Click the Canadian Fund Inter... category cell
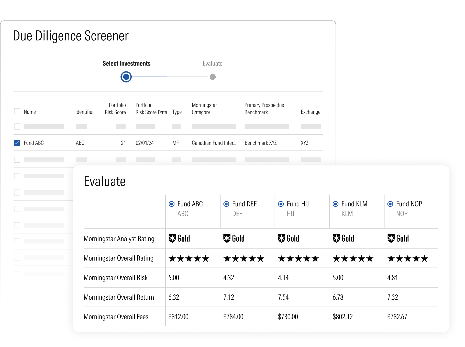The height and width of the screenshot is (347, 465). tap(214, 143)
